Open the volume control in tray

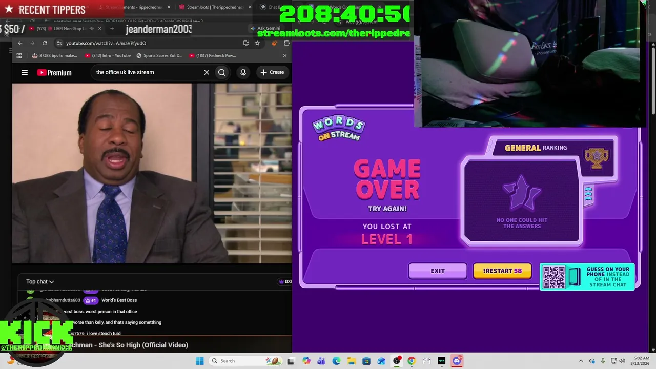tap(622, 361)
